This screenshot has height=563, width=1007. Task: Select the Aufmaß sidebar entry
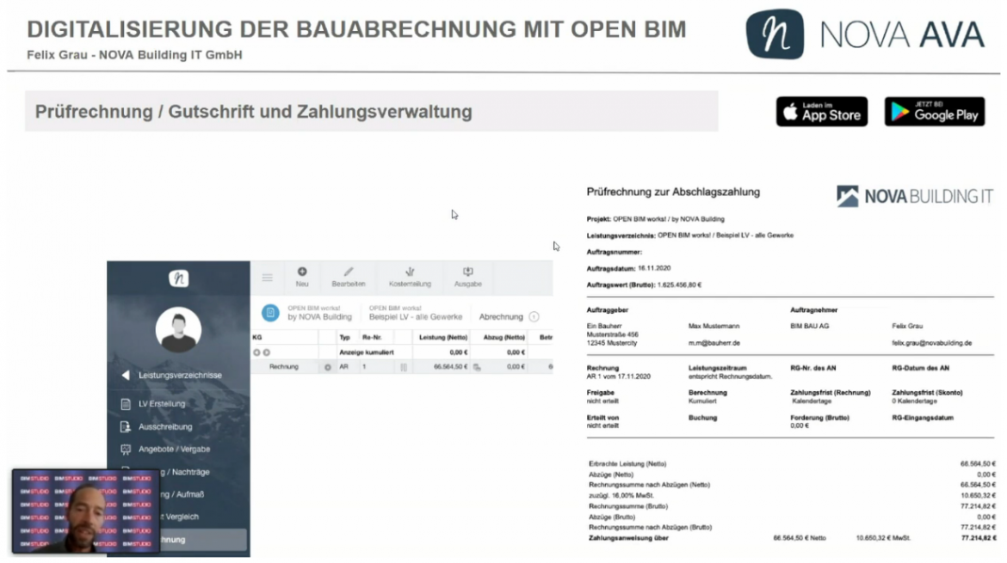point(183,494)
